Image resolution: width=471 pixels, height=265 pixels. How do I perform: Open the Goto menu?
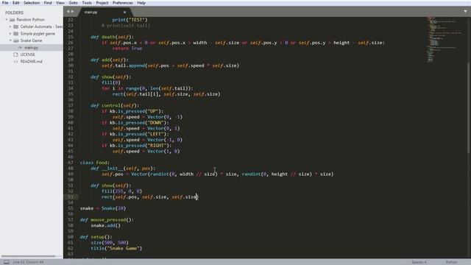click(73, 3)
